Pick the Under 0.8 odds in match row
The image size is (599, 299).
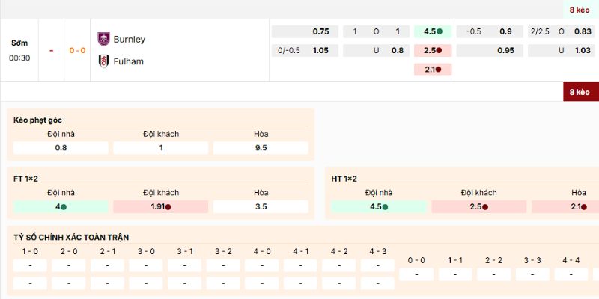tap(377, 51)
